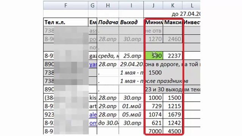Select cell with value 7000

coord(154,131)
